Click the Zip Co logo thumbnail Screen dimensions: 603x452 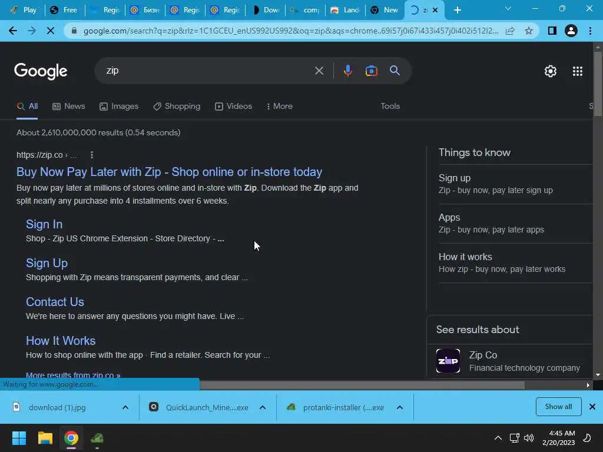coord(448,361)
